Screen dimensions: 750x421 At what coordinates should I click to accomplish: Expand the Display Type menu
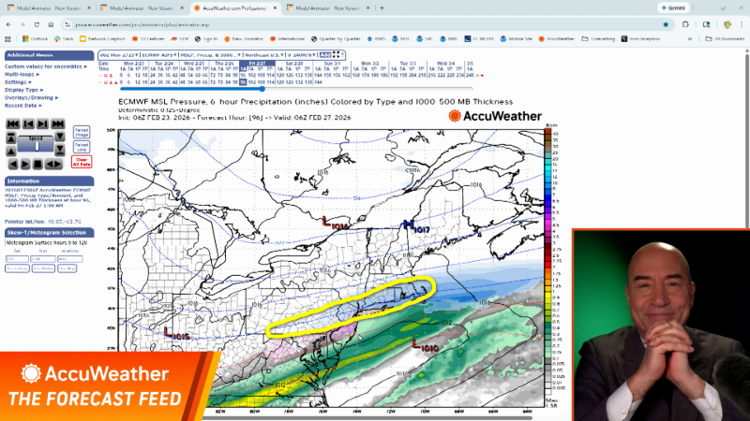(x=23, y=88)
